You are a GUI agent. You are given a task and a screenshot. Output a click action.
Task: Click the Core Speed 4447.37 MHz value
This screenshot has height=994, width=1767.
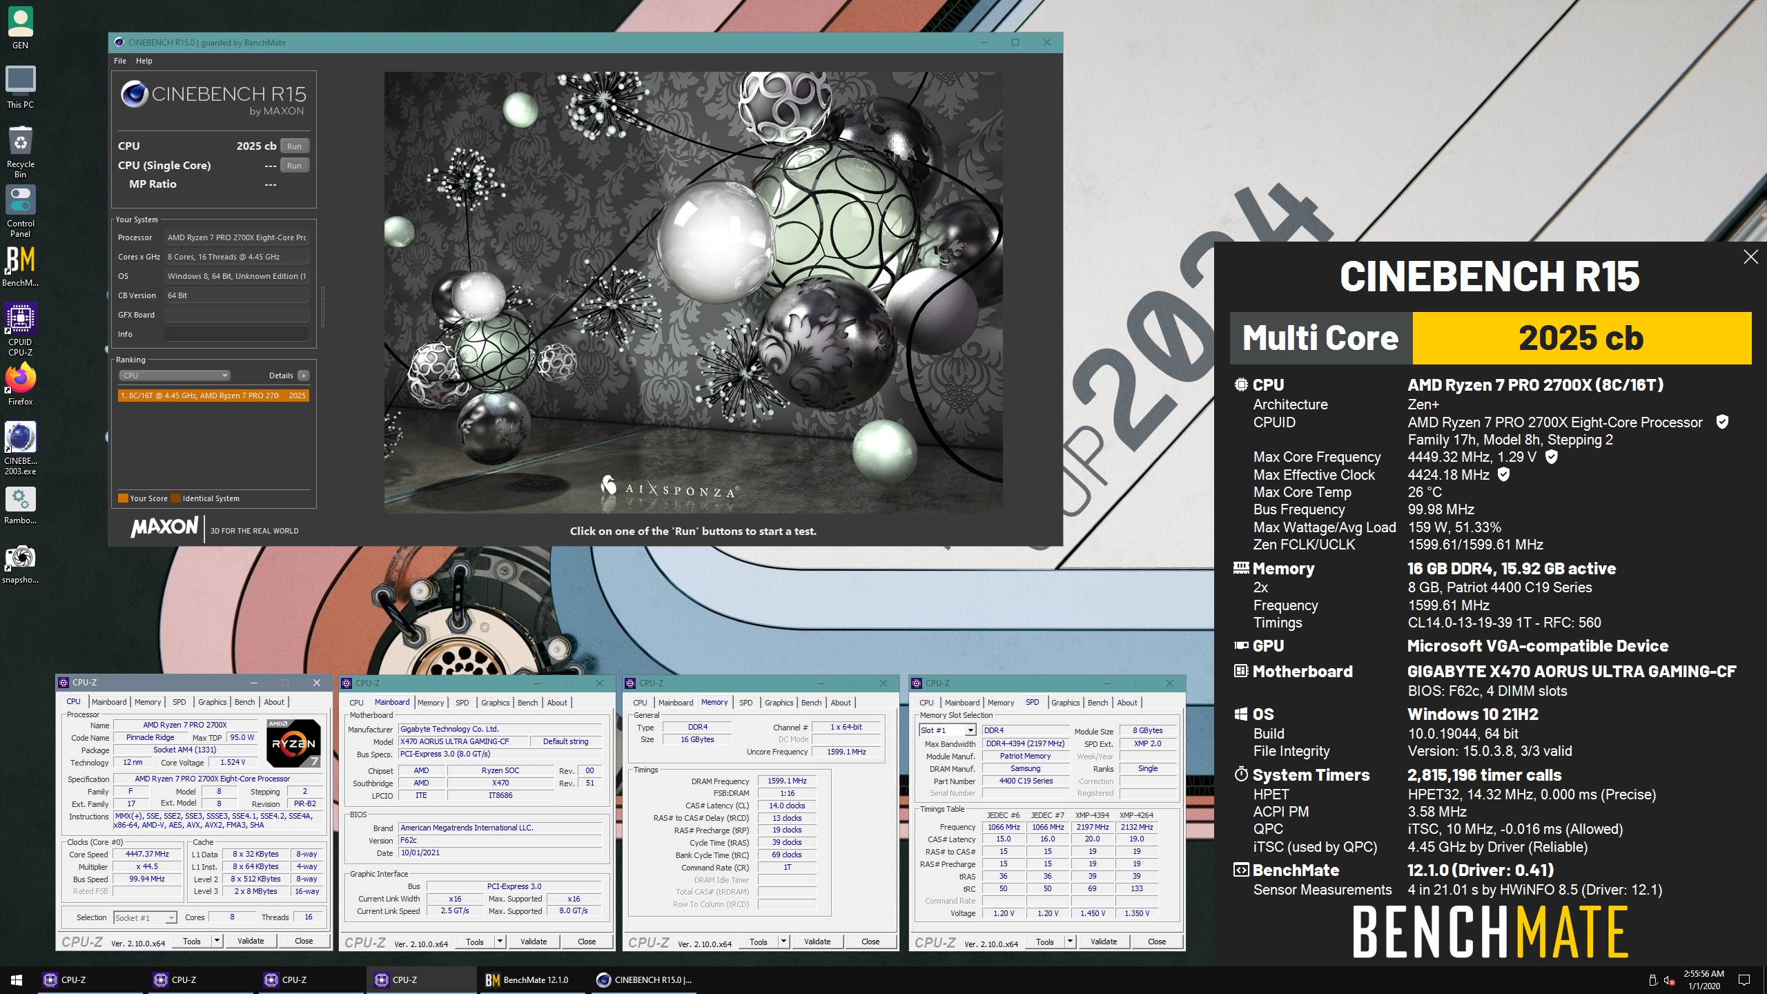147,854
